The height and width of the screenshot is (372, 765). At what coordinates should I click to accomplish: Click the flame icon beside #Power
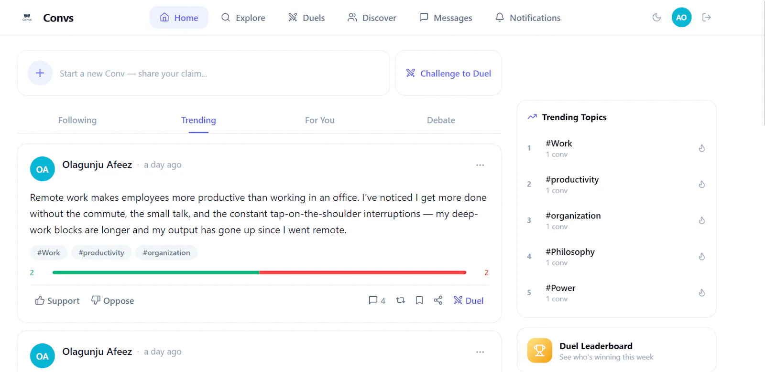point(702,293)
